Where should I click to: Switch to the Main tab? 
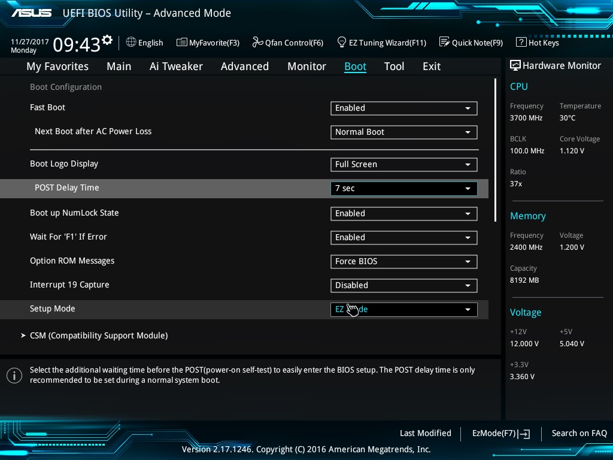[119, 66]
